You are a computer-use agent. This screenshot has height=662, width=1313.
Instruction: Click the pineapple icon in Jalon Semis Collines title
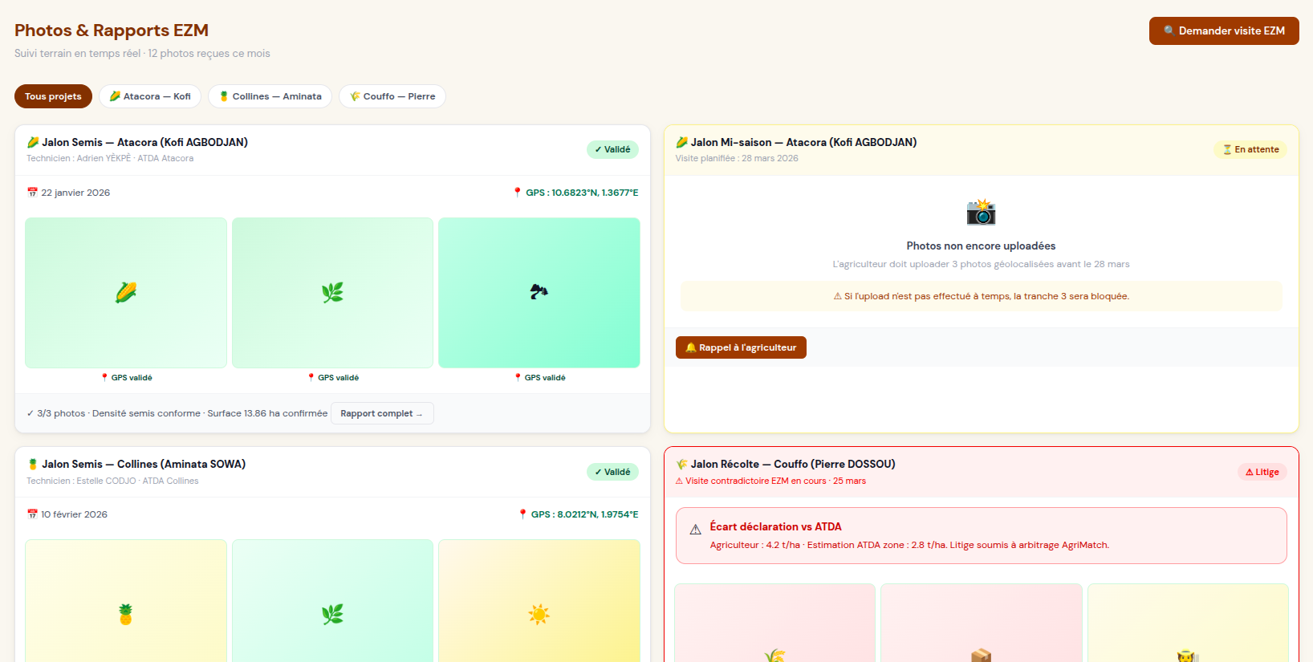point(33,464)
